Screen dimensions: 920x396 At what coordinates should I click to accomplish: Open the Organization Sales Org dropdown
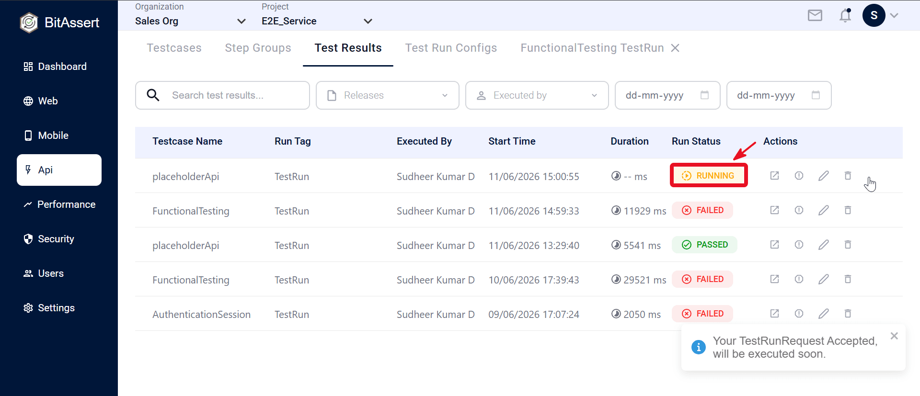coord(190,21)
